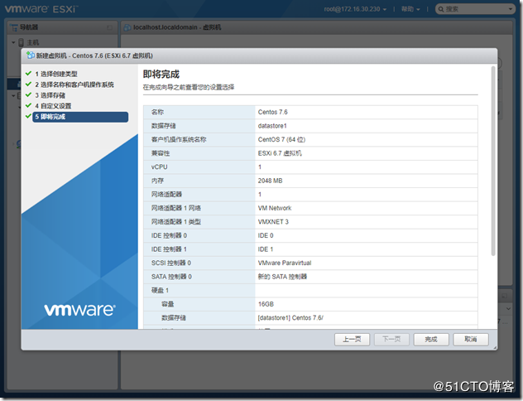Click the host device icon in navigator
Viewport: 523px width, 401px height.
click(21, 42)
